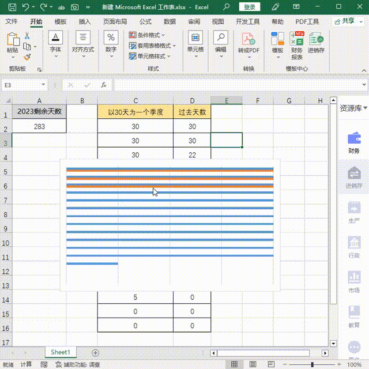Click the 进销存 ribbon icon

[x=315, y=43]
